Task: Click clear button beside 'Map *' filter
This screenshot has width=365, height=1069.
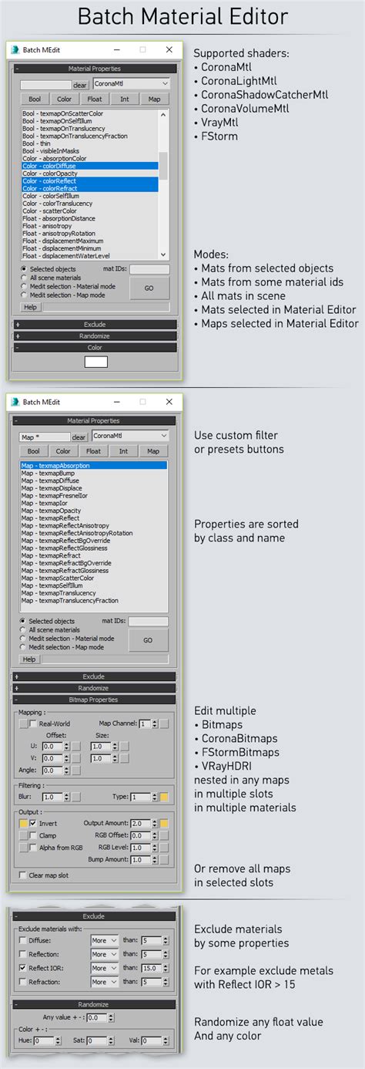Action: click(80, 437)
